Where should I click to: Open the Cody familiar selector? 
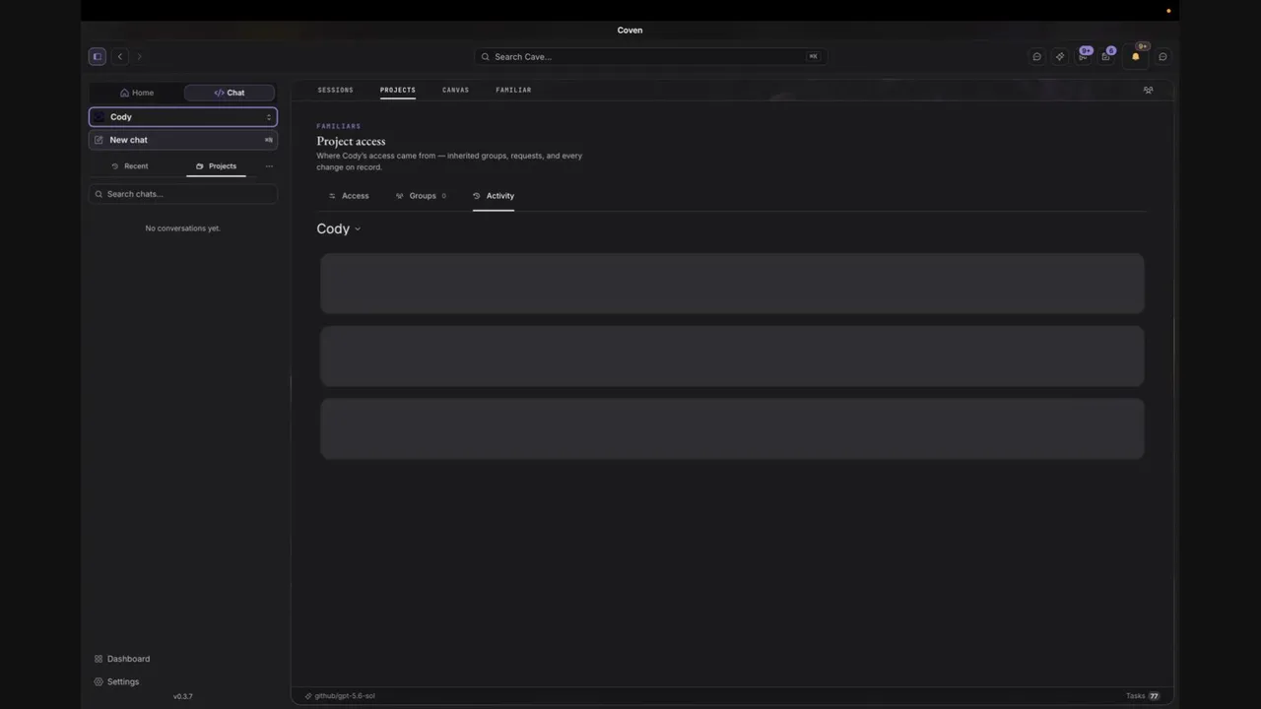pyautogui.click(x=183, y=117)
